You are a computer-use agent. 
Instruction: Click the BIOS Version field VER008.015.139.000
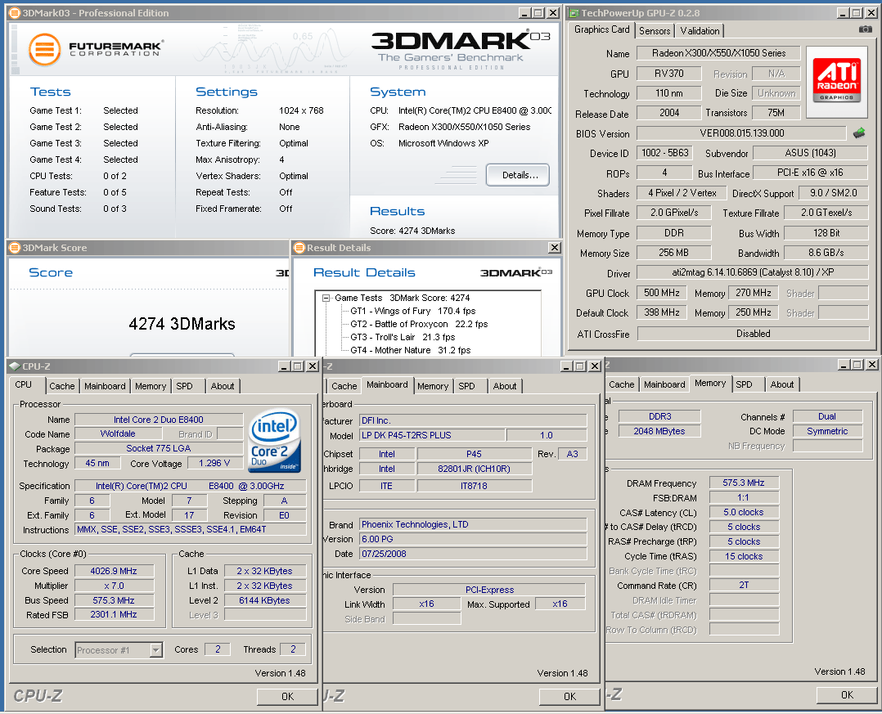[741, 133]
